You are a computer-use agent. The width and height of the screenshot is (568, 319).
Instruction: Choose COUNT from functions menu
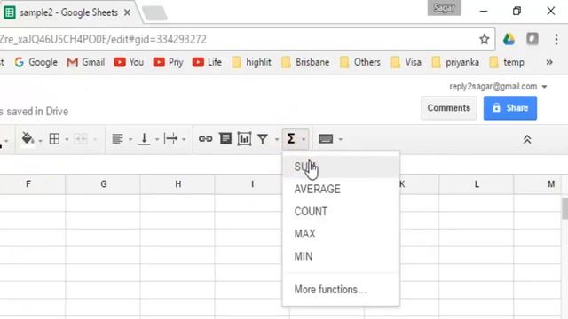(x=341, y=212)
